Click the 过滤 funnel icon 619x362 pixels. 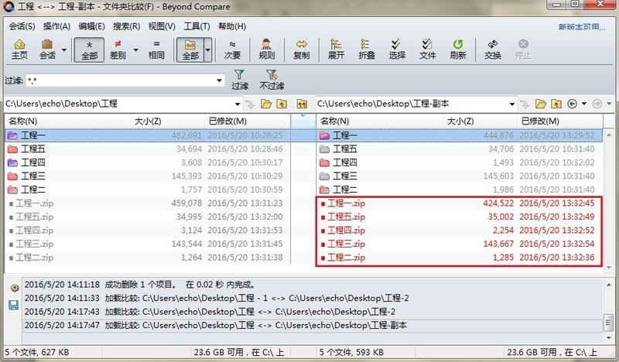point(240,80)
